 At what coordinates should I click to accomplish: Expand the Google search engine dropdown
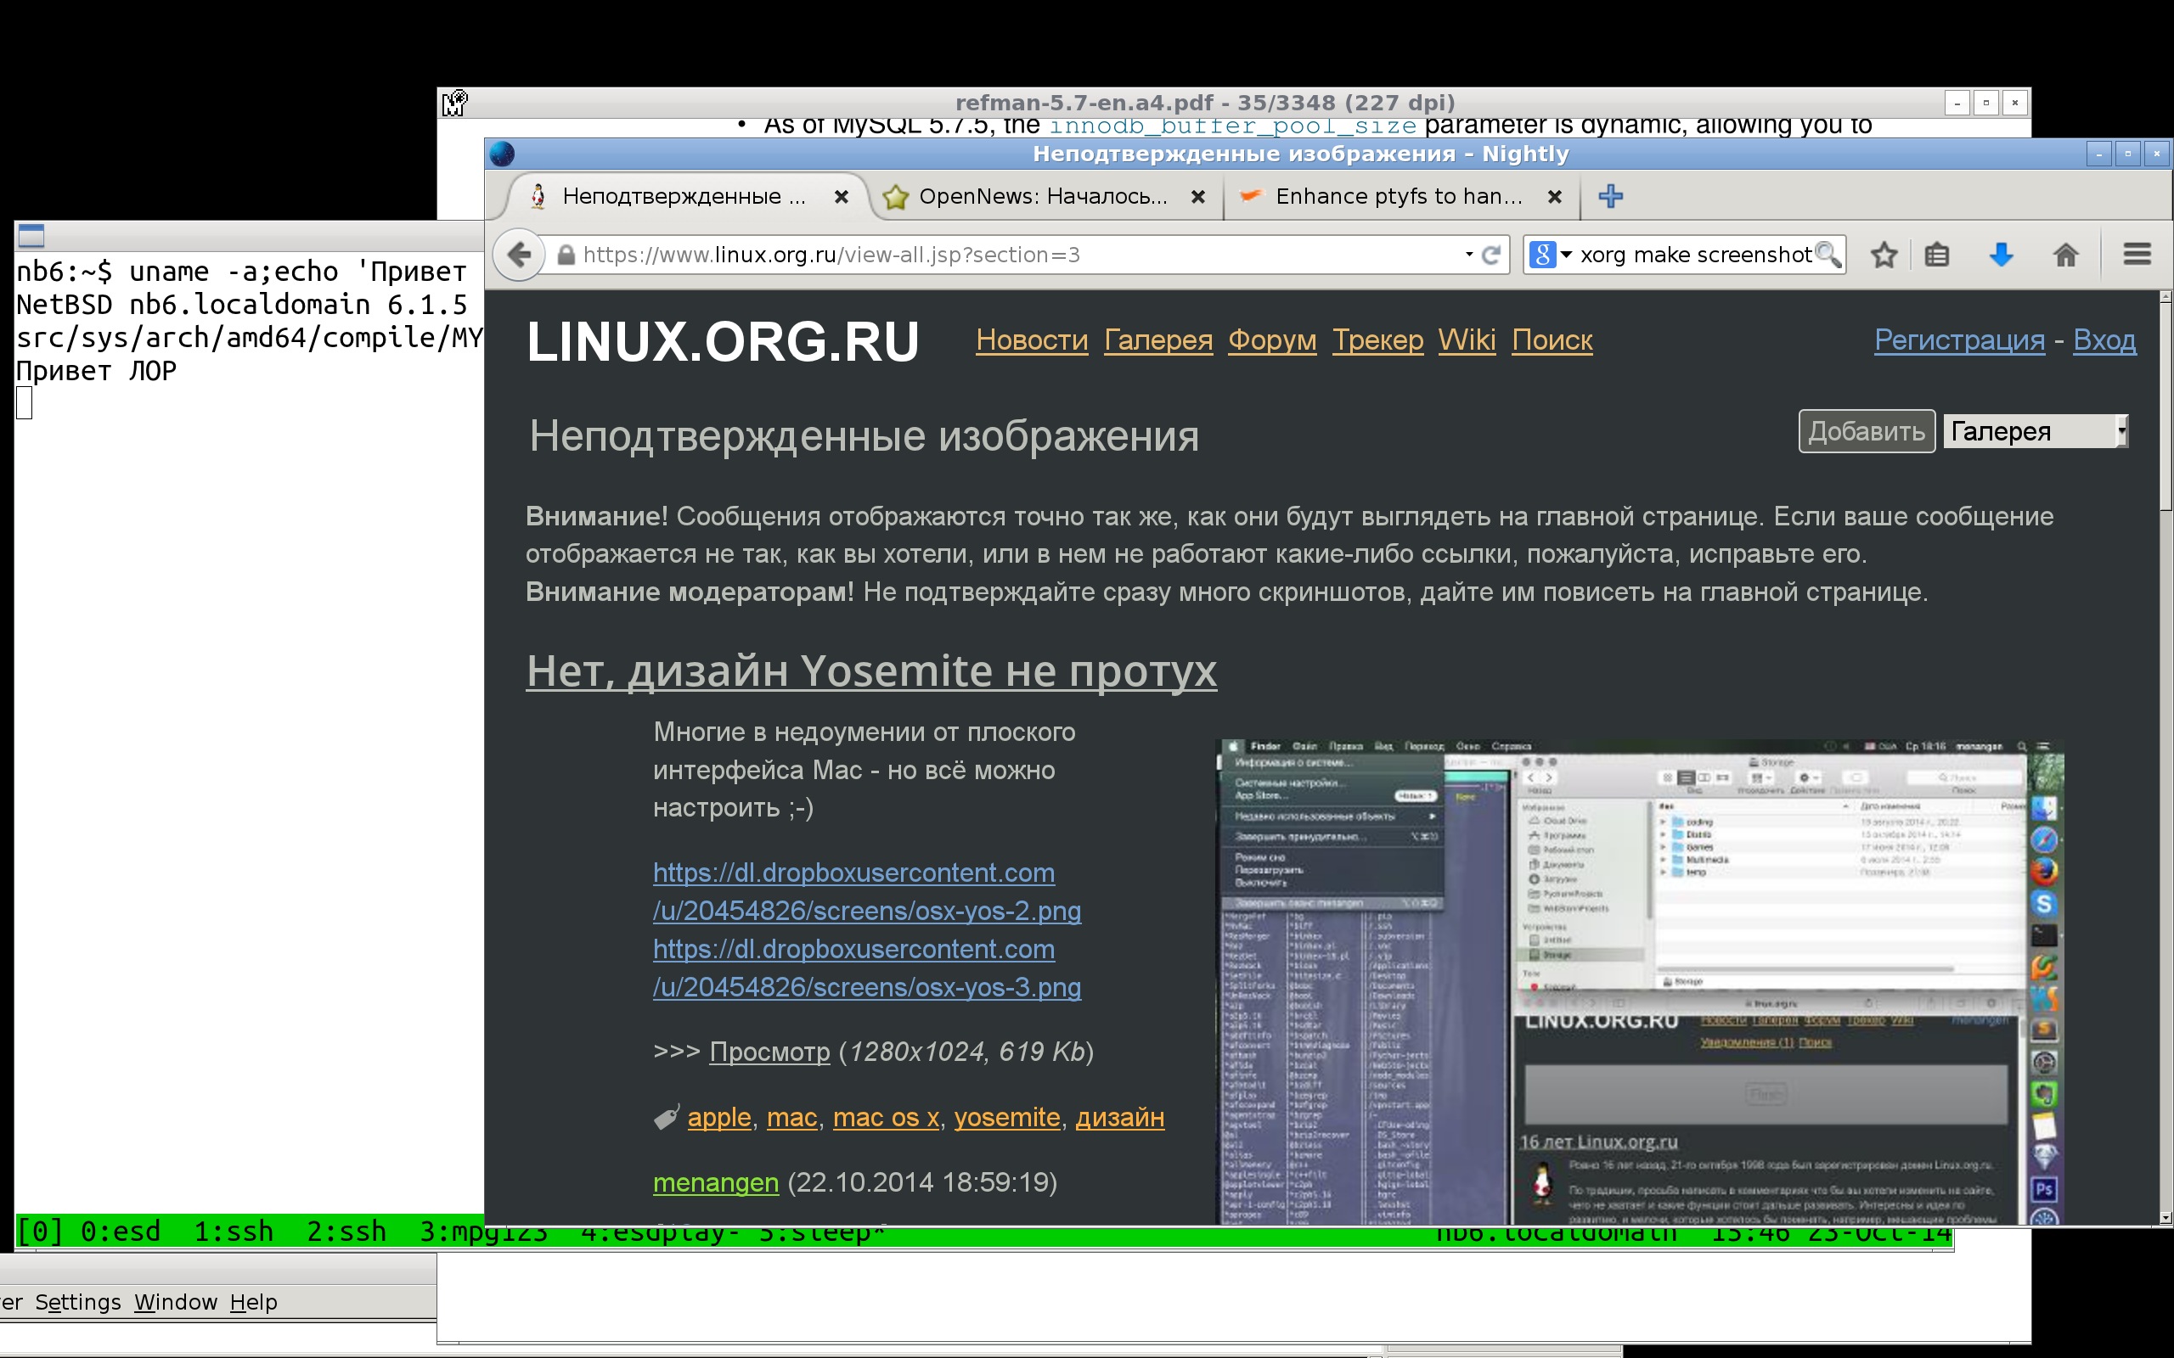(1566, 255)
